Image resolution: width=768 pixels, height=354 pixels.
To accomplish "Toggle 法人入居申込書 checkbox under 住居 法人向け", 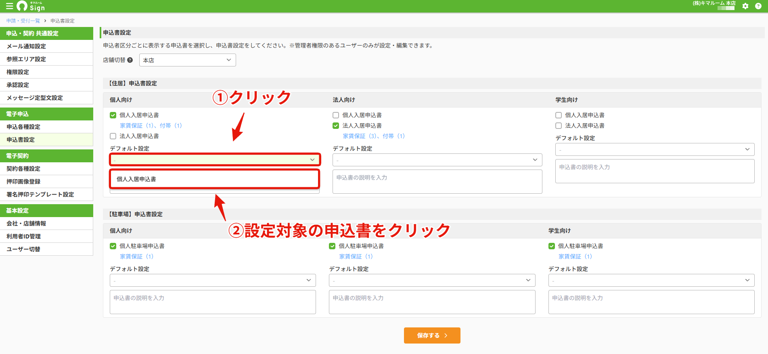I will (336, 126).
